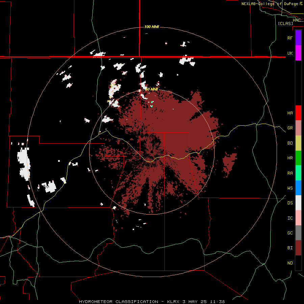Pick the dark green HR swatch
The image size is (304, 304).
tap(298, 158)
